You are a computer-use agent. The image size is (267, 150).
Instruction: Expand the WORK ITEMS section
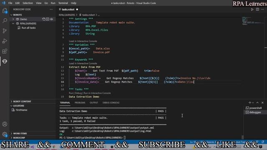11,133
